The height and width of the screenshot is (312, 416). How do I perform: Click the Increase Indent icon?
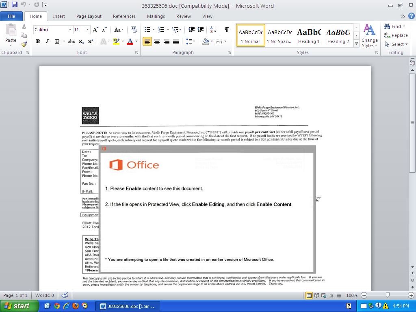coord(201,29)
